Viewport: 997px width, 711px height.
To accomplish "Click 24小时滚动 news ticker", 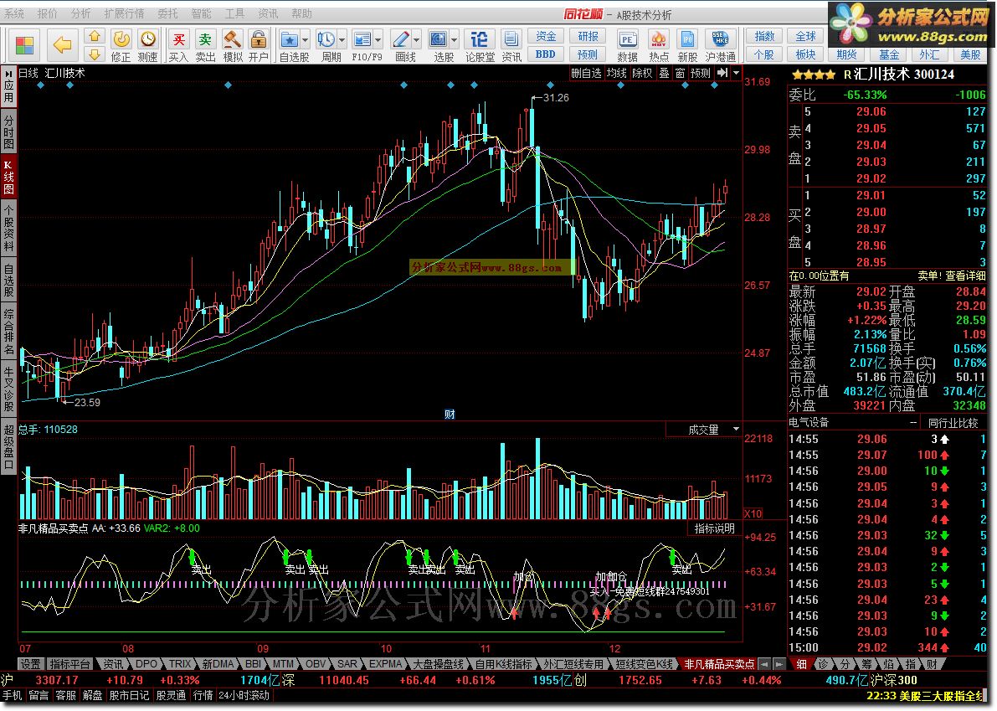I will click(244, 696).
